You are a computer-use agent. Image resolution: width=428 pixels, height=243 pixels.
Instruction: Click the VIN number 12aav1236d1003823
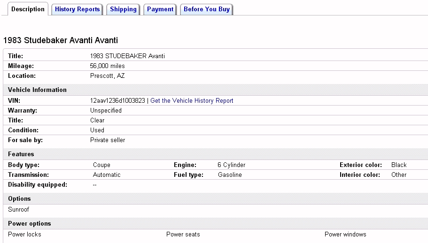(x=117, y=101)
